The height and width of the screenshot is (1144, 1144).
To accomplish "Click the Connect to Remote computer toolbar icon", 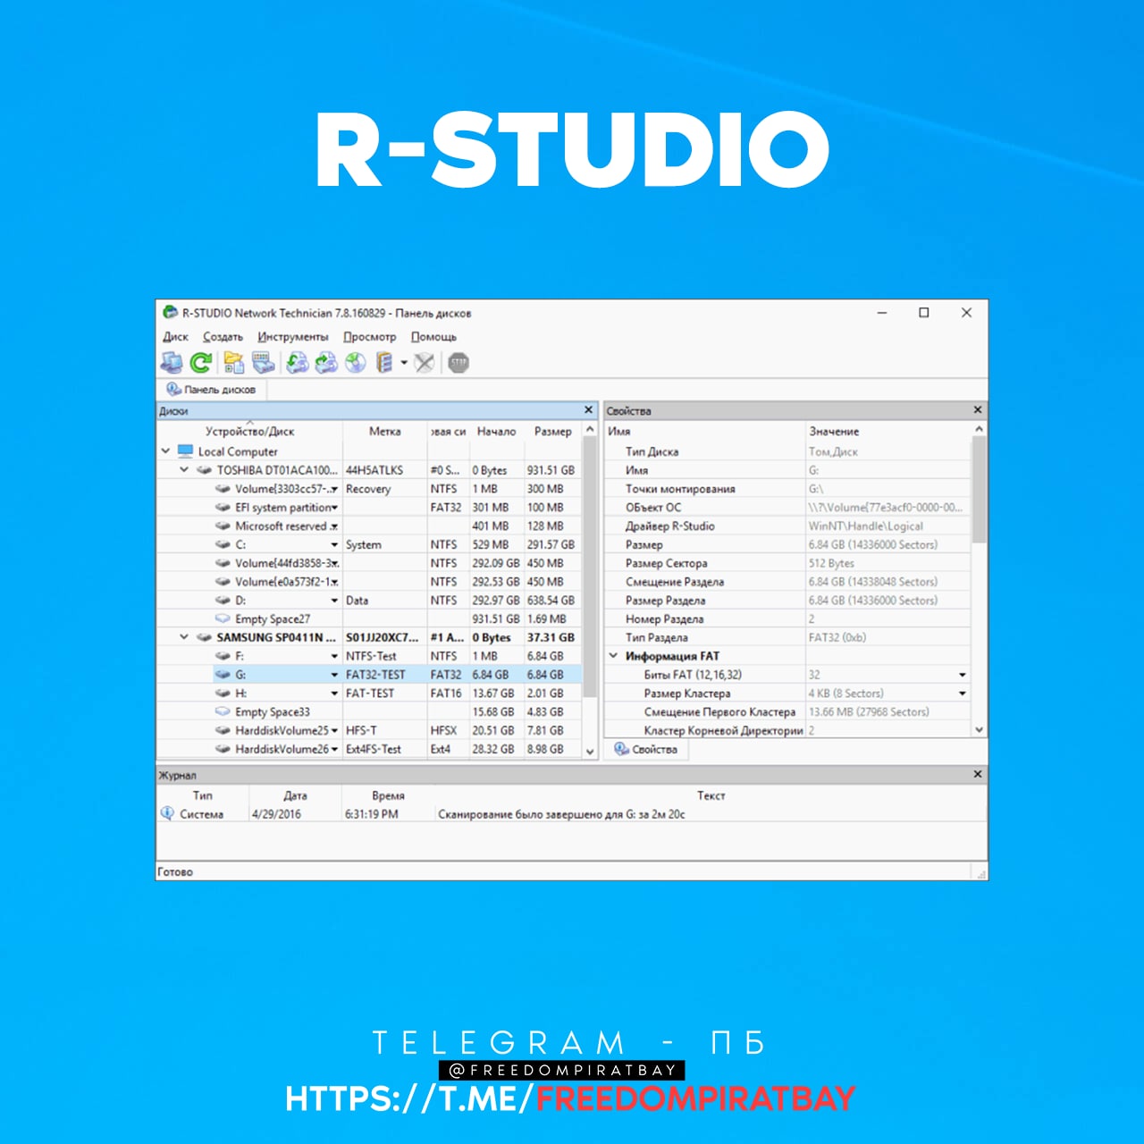I will click(x=172, y=362).
